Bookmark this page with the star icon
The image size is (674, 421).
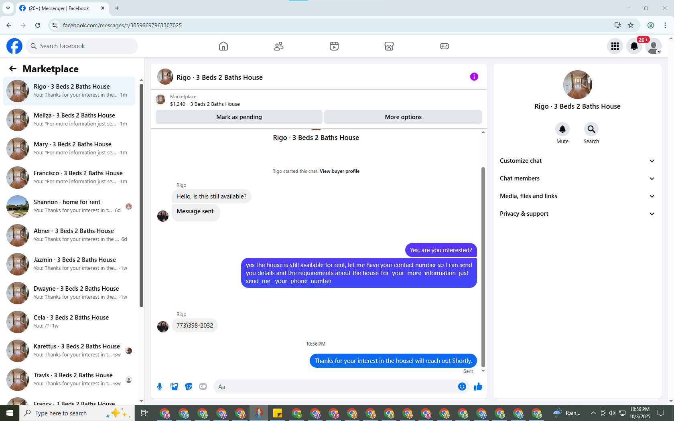(631, 25)
